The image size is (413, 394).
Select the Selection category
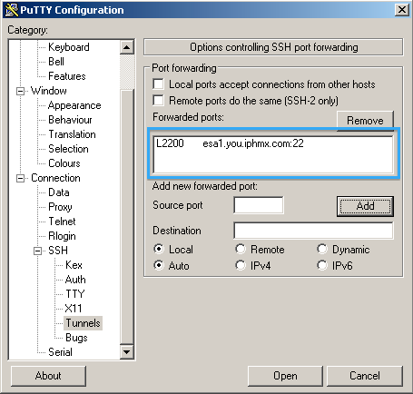coord(68,149)
